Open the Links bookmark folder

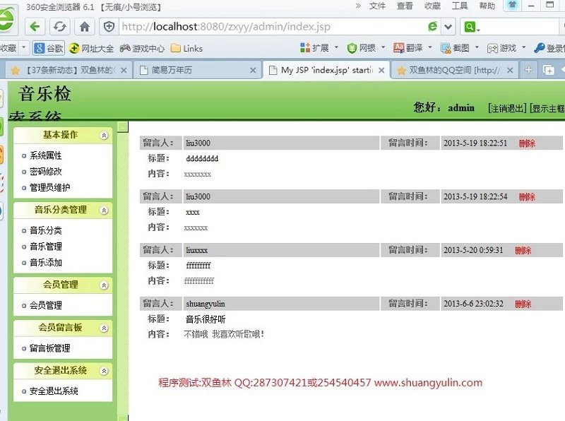pyautogui.click(x=186, y=48)
